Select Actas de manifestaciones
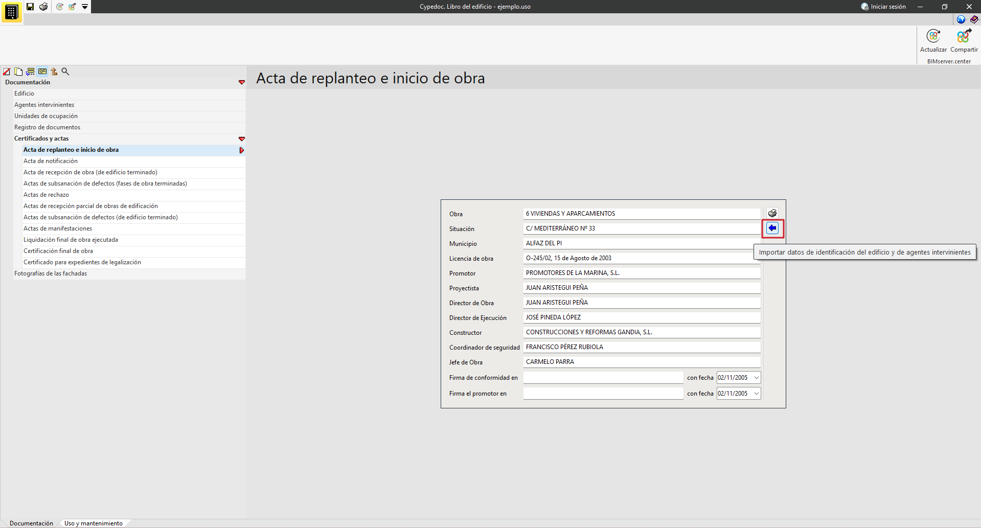 click(x=134, y=228)
